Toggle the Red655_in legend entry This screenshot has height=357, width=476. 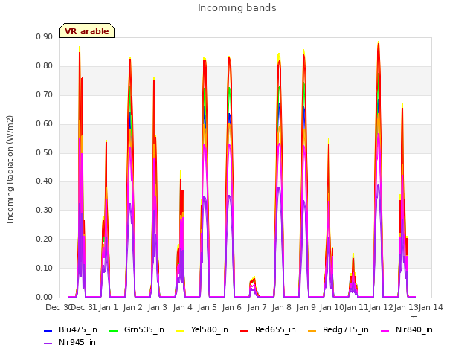[268, 330]
